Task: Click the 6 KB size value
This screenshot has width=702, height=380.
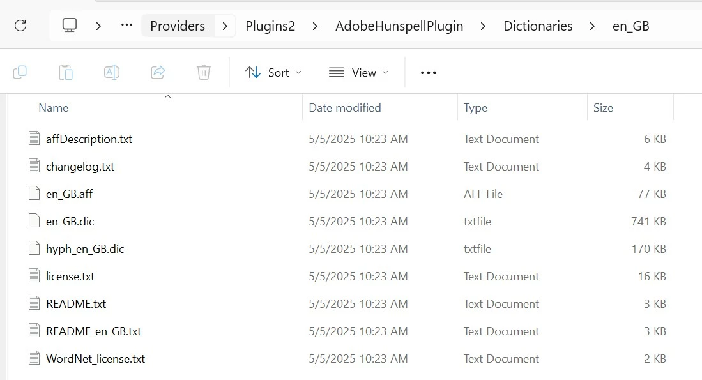Action: click(x=655, y=139)
